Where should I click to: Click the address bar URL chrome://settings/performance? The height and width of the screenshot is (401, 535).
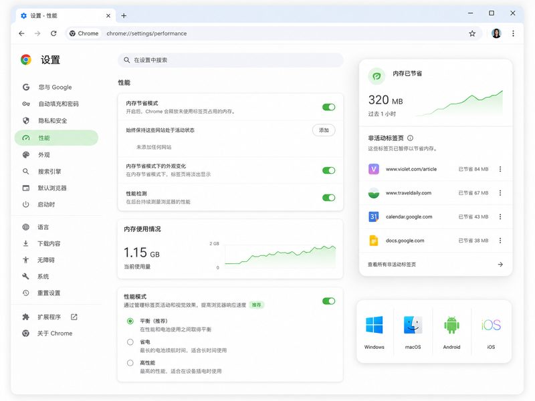coord(146,33)
